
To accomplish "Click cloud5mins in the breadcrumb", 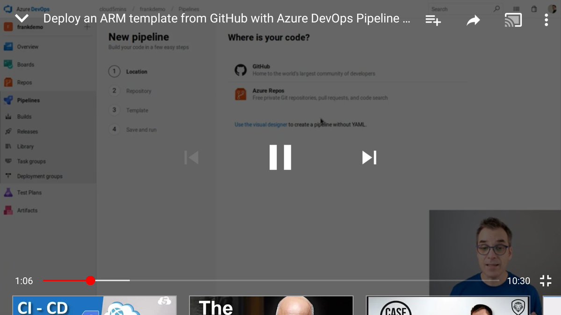I will pyautogui.click(x=112, y=9).
